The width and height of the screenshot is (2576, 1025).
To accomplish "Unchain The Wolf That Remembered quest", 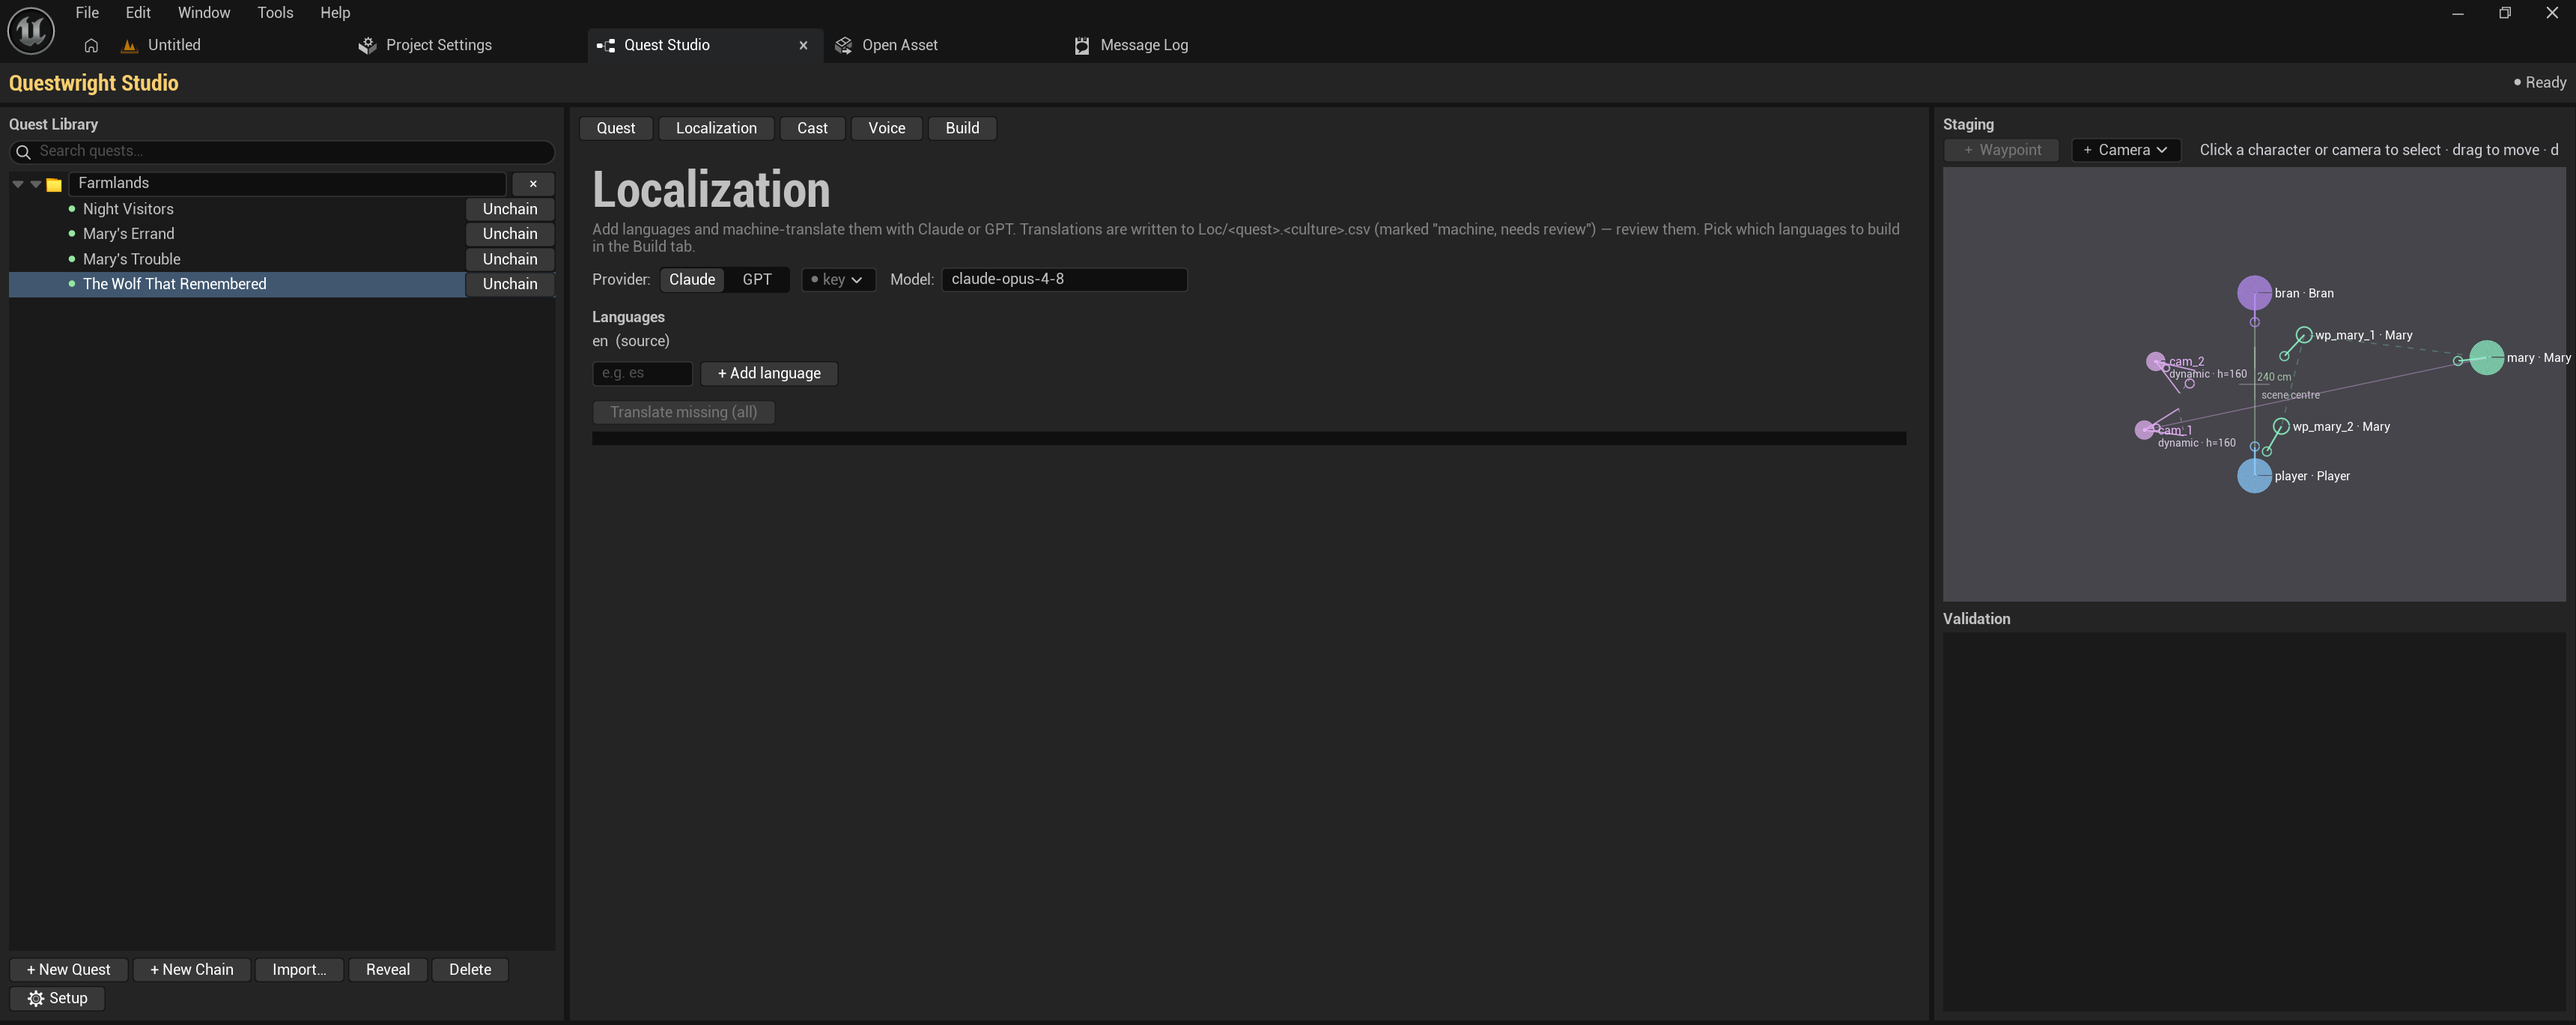I will point(510,284).
